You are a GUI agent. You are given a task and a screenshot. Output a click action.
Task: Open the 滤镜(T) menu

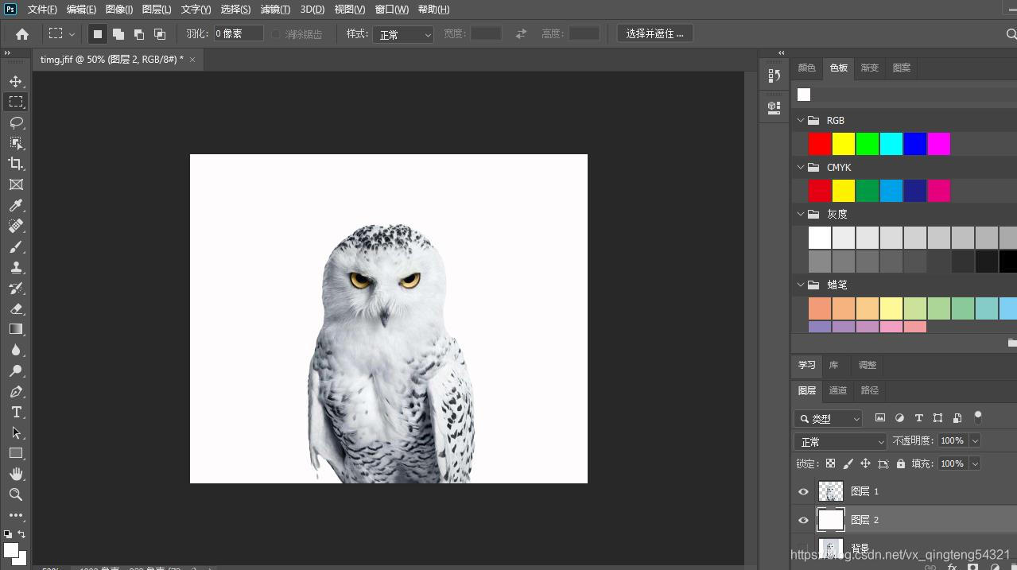pos(275,10)
